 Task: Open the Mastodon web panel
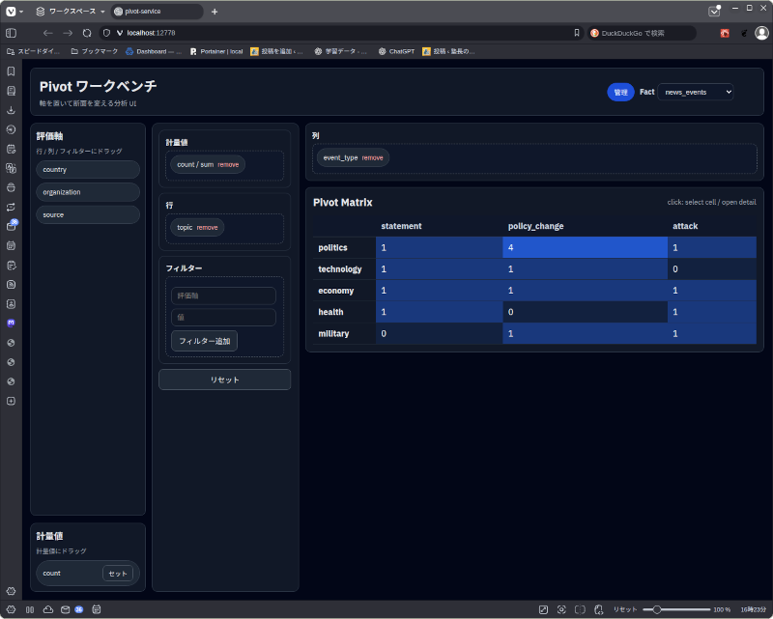(11, 323)
